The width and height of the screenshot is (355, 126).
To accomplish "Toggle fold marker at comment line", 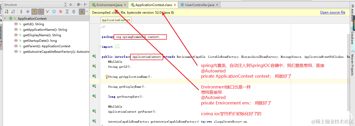I will click(x=100, y=27).
